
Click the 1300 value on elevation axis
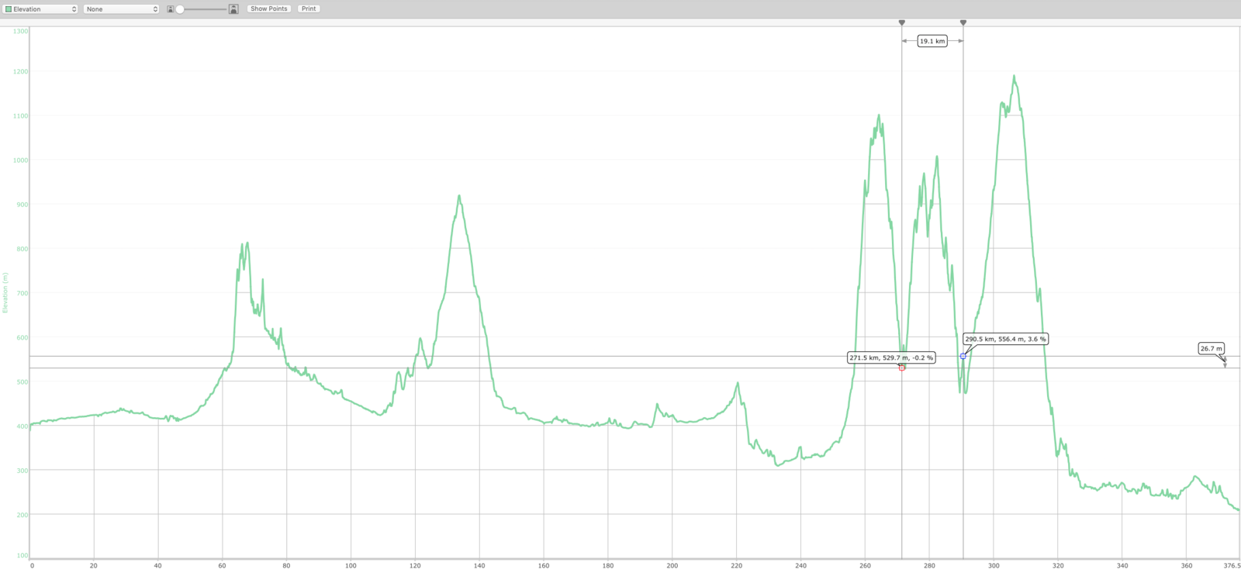click(x=21, y=31)
